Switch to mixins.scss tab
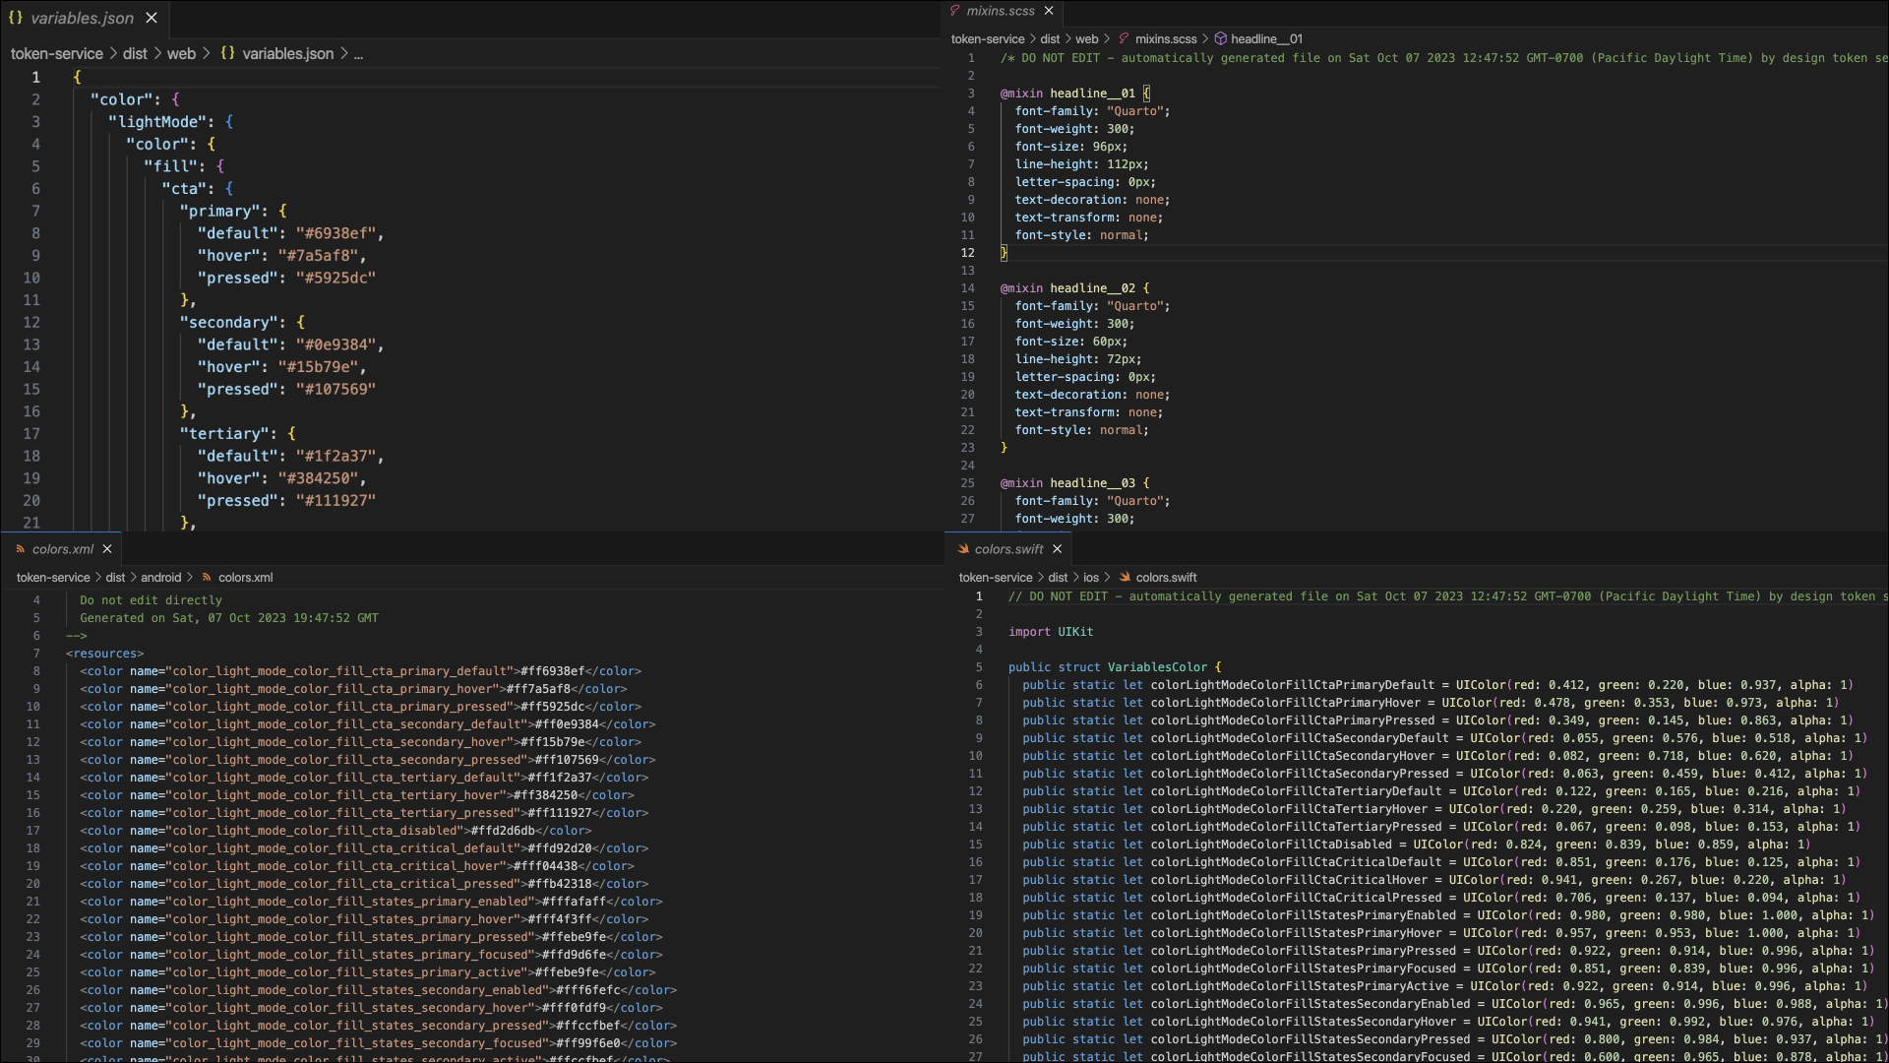1889x1063 pixels. [x=1000, y=11]
